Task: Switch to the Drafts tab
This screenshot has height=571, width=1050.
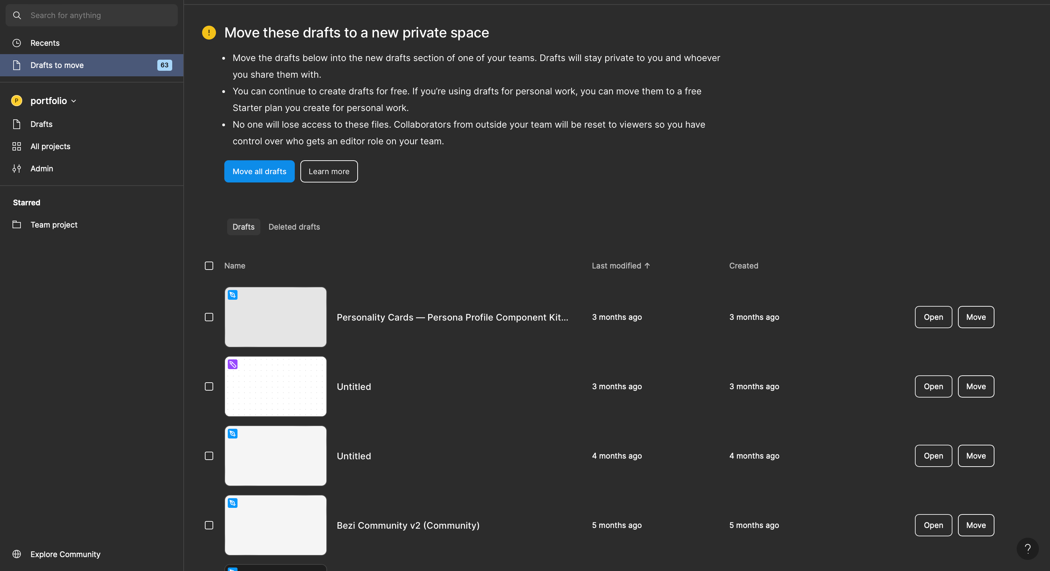Action: pyautogui.click(x=243, y=227)
